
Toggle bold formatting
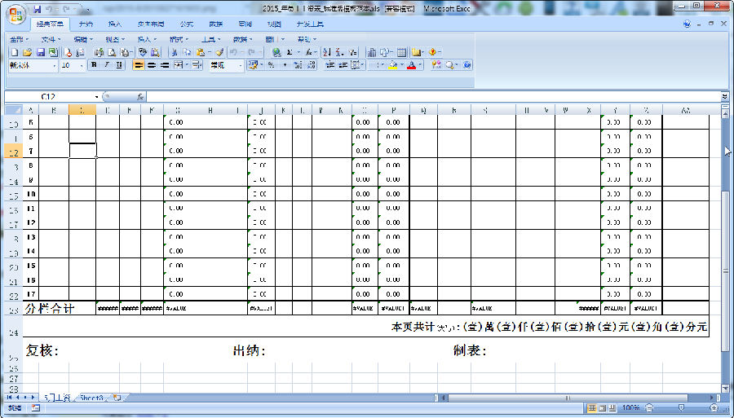pyautogui.click(x=94, y=65)
